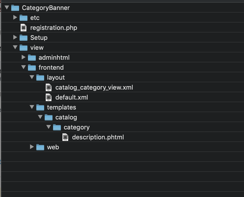This screenshot has width=244, height=197.
Task: Expand the adminhtml folder
Action: coord(24,57)
